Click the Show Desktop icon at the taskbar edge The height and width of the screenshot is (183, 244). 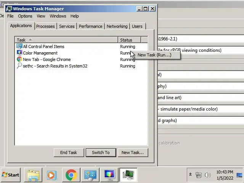pyautogui.click(x=240, y=175)
